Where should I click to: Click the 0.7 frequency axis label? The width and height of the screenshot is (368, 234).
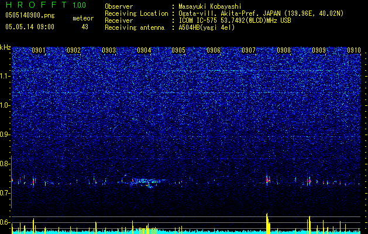(x=5, y=193)
